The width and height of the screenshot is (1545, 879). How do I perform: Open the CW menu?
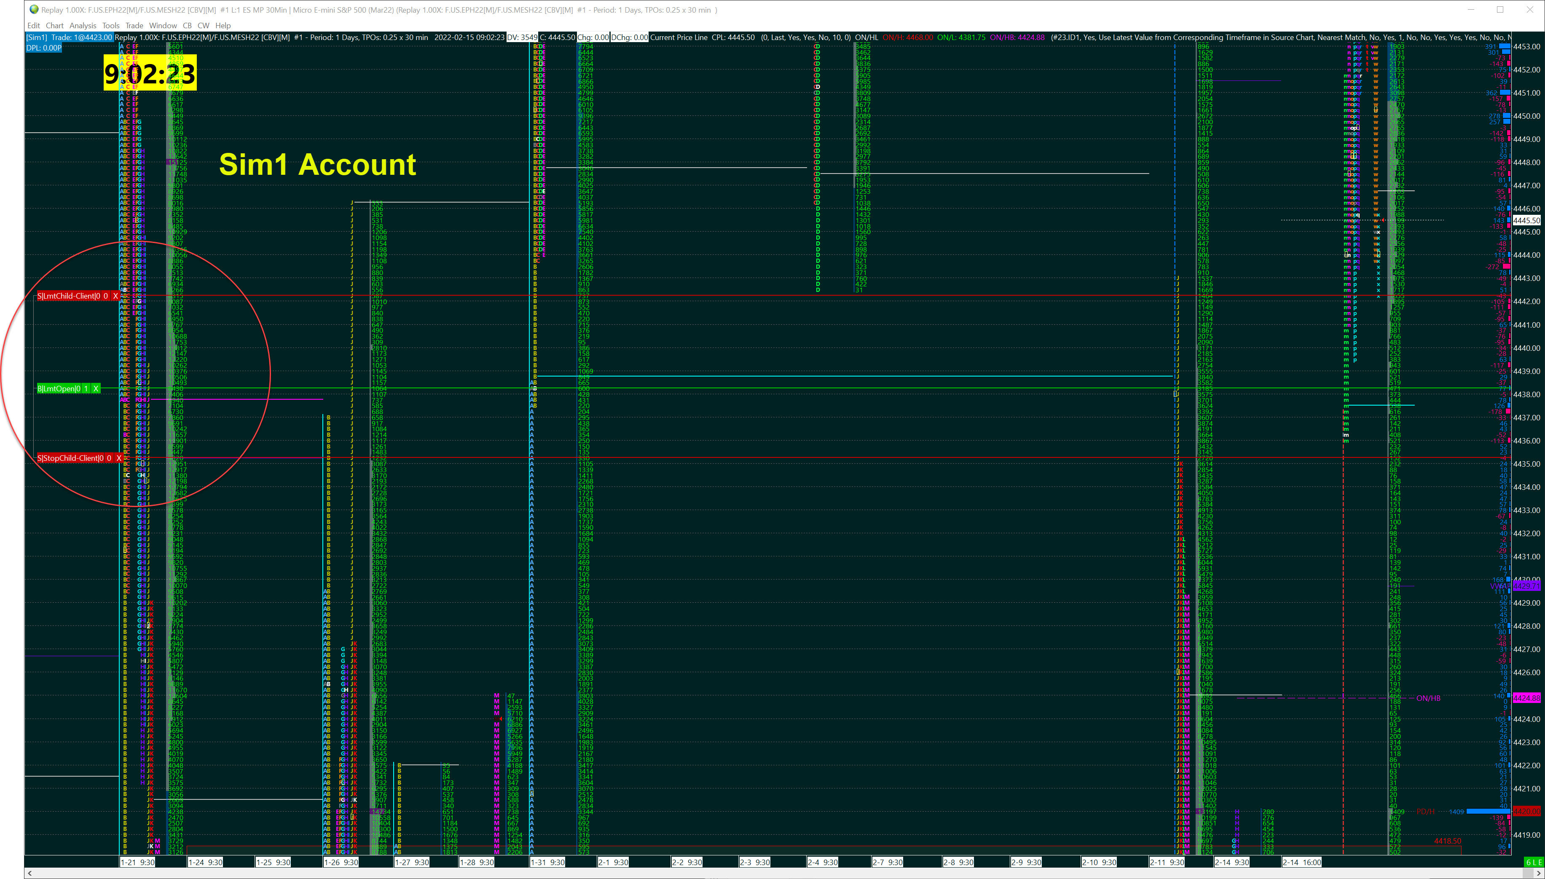[203, 25]
